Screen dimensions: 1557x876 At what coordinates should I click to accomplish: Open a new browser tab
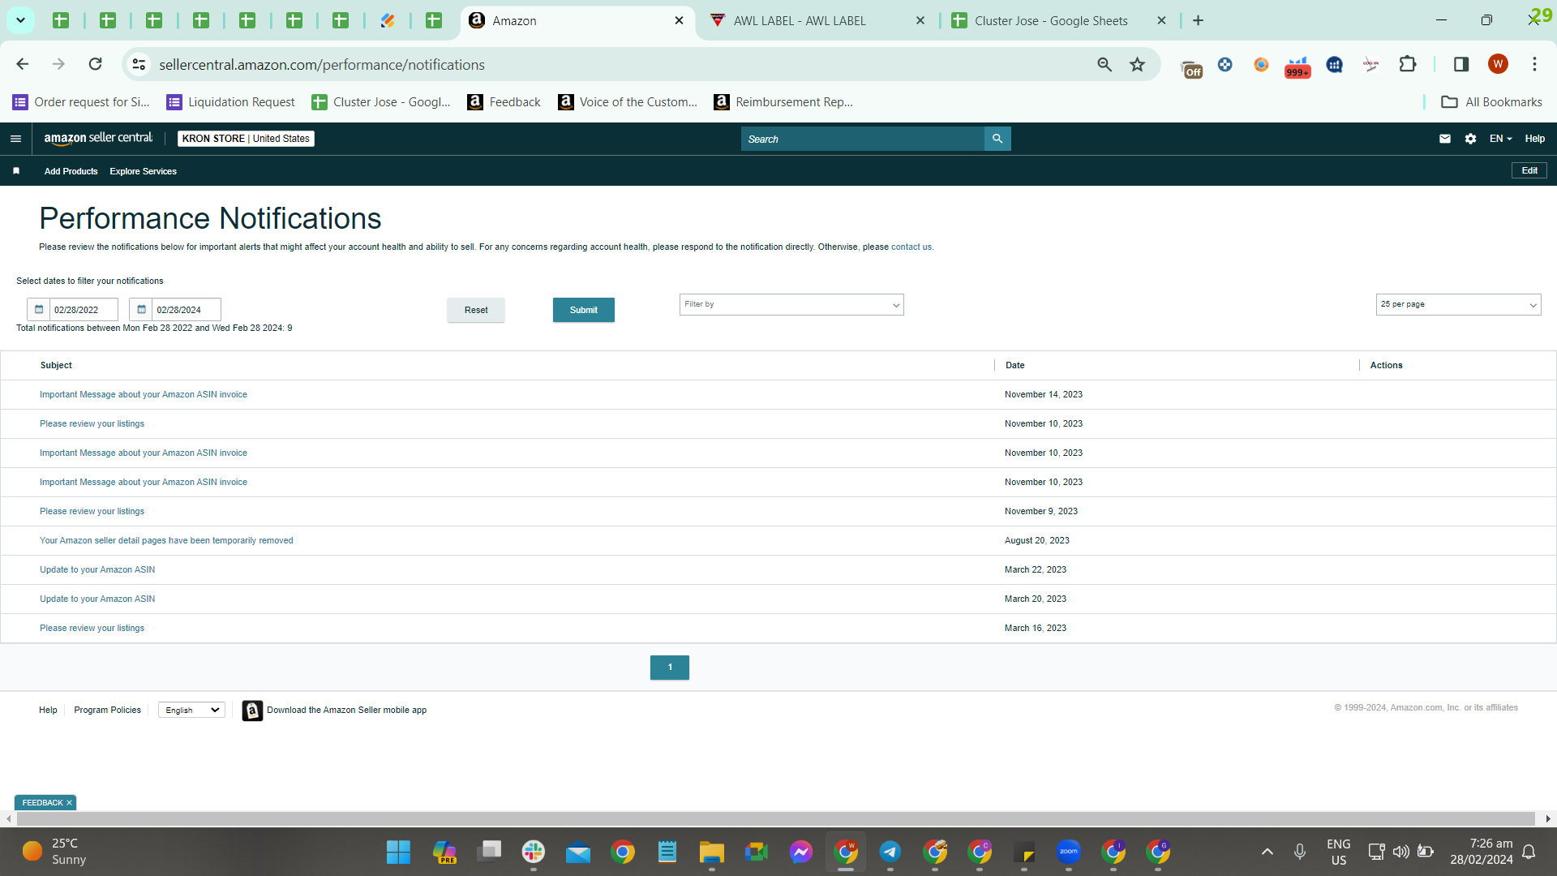point(1198,20)
